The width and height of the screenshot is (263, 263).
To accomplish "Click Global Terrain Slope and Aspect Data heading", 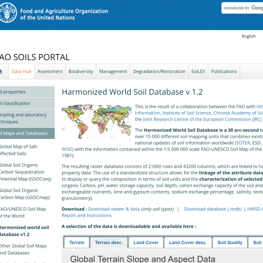I will 143,259.
